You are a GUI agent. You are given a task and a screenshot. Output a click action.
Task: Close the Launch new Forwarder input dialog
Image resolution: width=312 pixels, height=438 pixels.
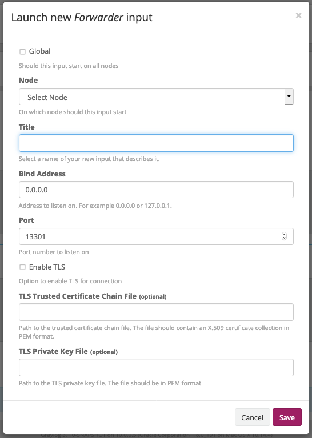point(299,15)
